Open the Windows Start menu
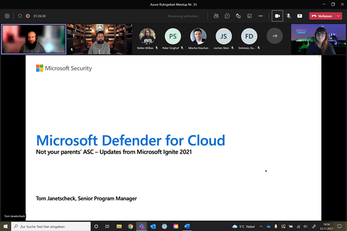This screenshot has width=347, height=231. point(5,226)
